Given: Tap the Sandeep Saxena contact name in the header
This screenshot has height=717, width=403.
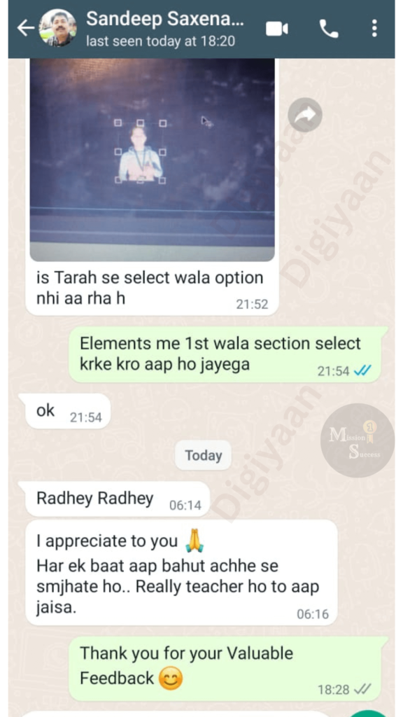Looking at the screenshot, I should click(x=165, y=19).
